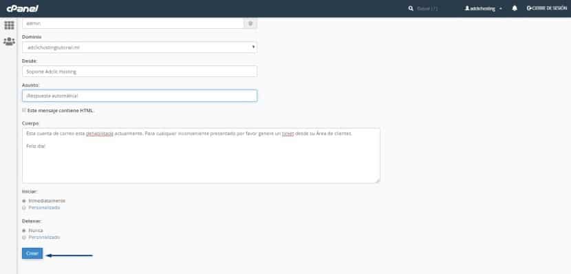The height and width of the screenshot is (274, 571).
Task: Click the @ addon beside email field
Action: click(250, 23)
